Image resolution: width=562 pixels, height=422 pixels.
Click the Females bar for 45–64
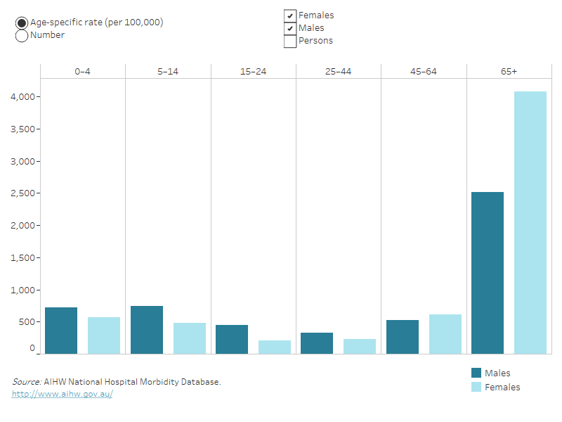445,334
